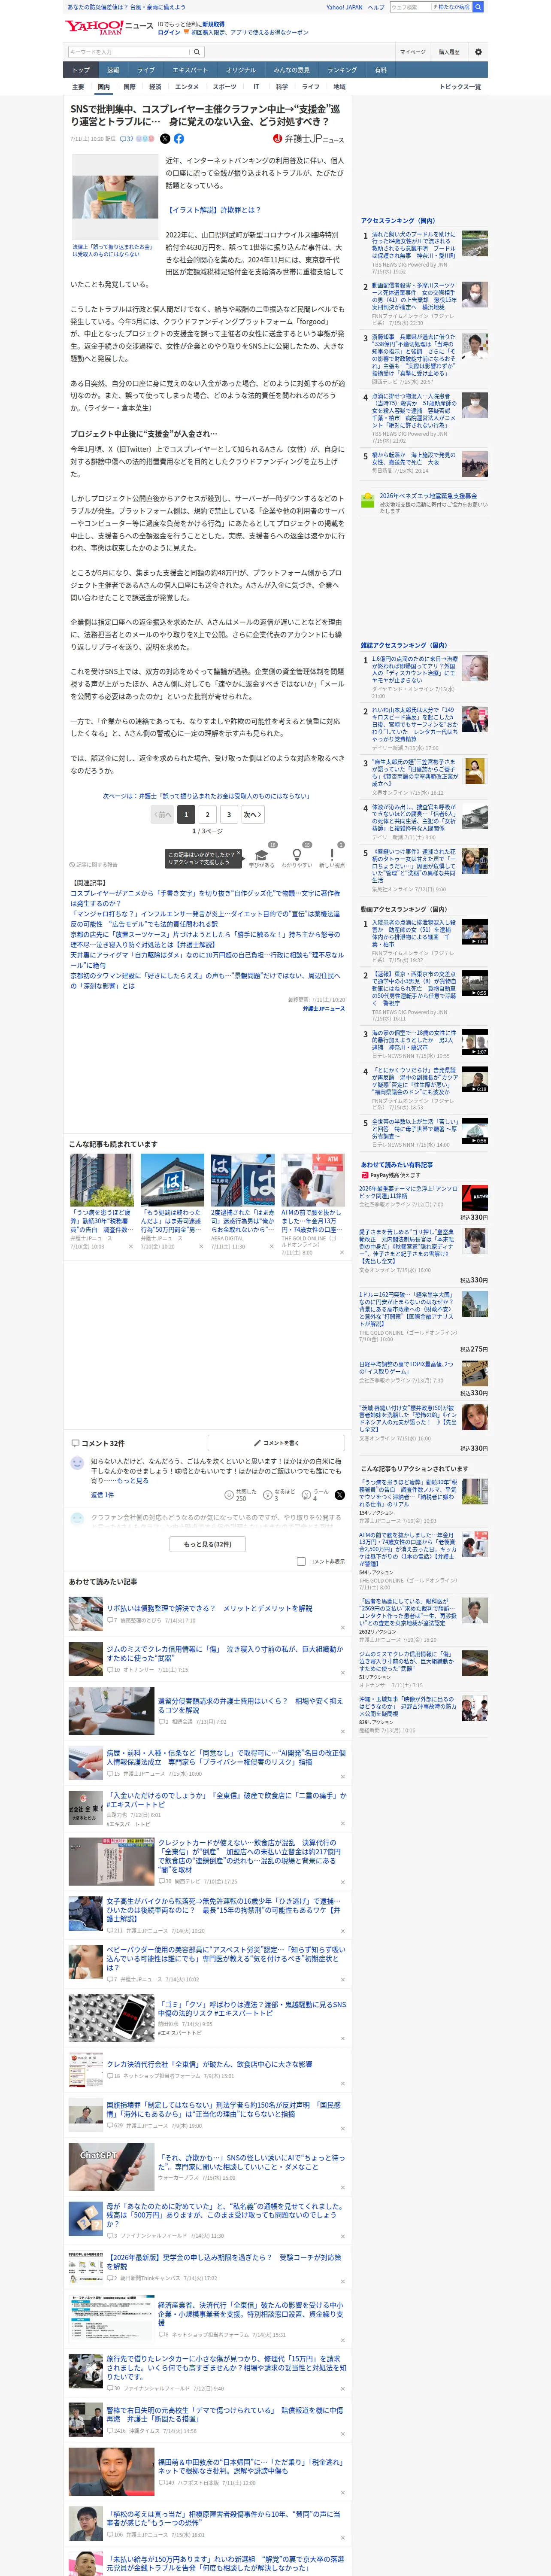Click the コメントを書く button
The height and width of the screenshot is (2576, 551).
point(276,1443)
